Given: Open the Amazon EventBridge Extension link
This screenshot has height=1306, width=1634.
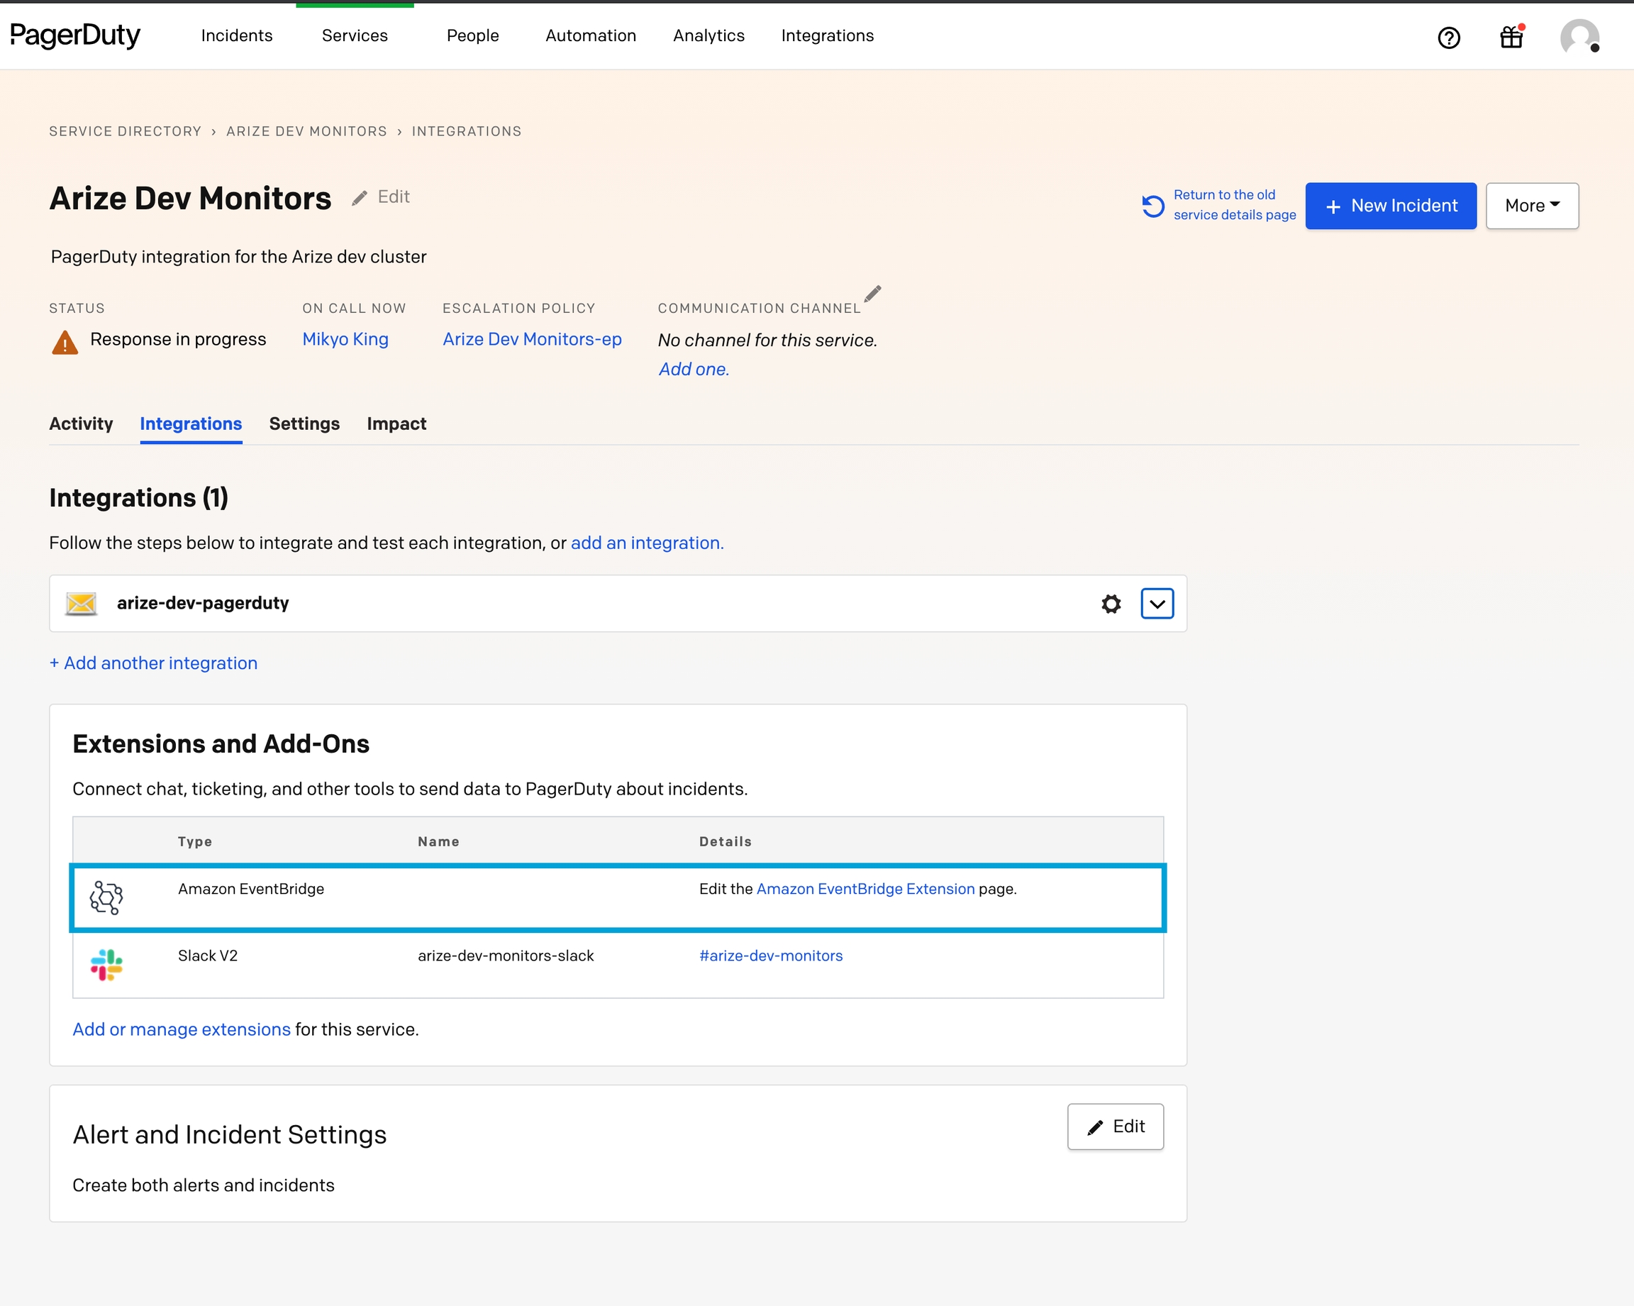Looking at the screenshot, I should tap(865, 889).
